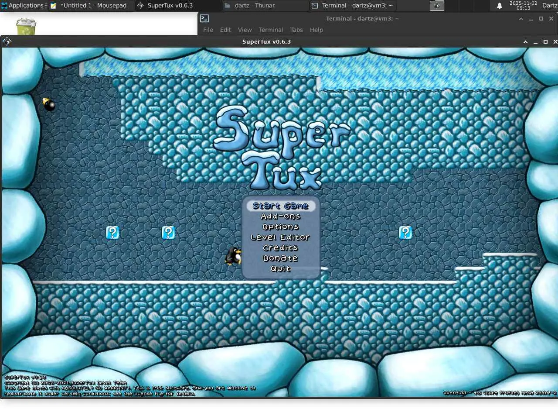Select Start Game in SuperTux menu

point(281,206)
